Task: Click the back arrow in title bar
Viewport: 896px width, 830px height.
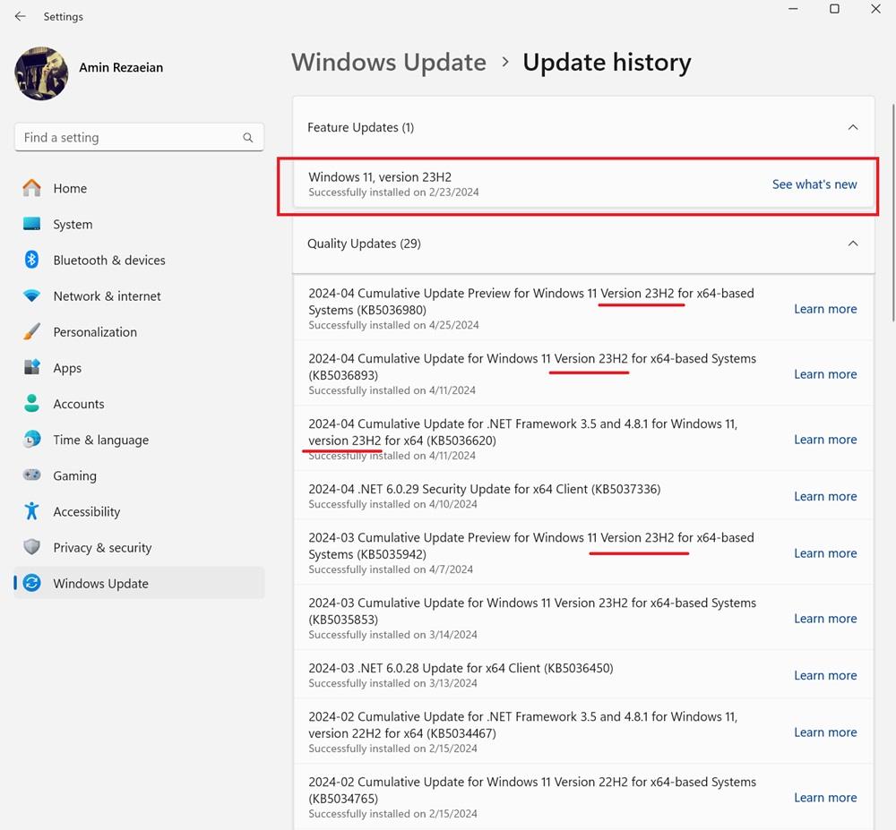Action: [x=20, y=16]
